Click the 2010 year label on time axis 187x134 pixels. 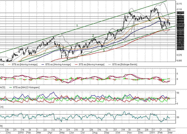click(x=21, y=133)
